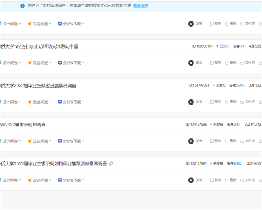This screenshot has height=210, width=262.
Task: Click the 未发布 status of survey 134157095
Action: (217, 124)
